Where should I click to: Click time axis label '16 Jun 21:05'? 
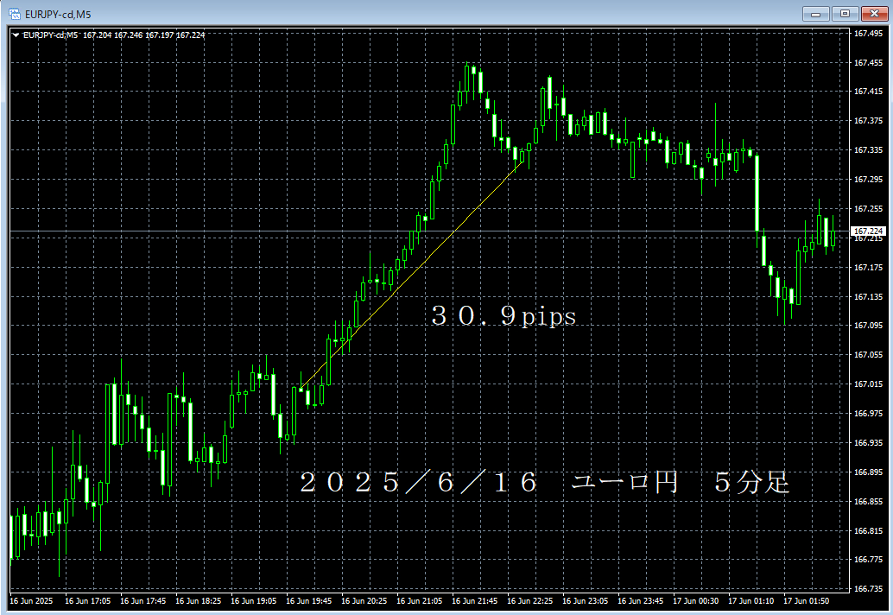(419, 601)
